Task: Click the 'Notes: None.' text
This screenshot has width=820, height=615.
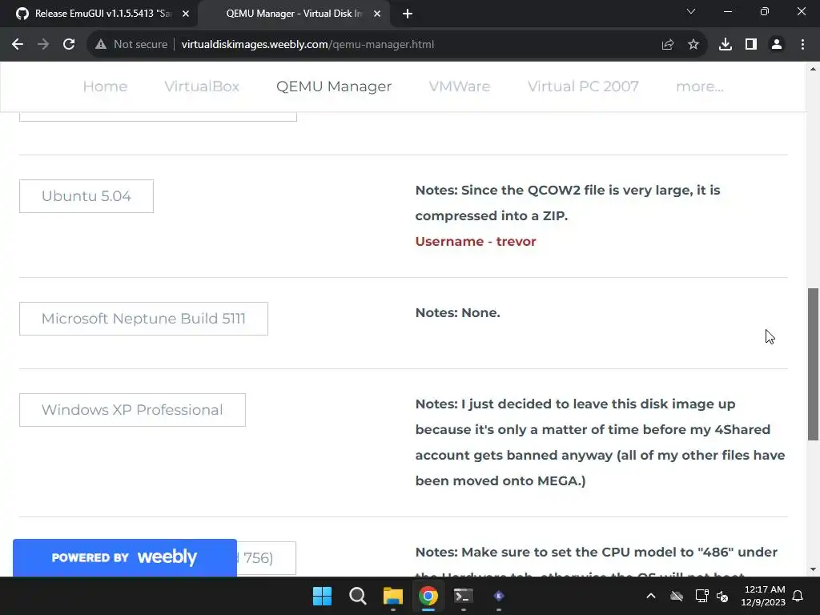Action: click(457, 313)
